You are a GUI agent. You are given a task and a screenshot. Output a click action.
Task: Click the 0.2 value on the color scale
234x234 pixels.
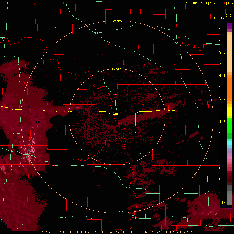tap(222, 168)
